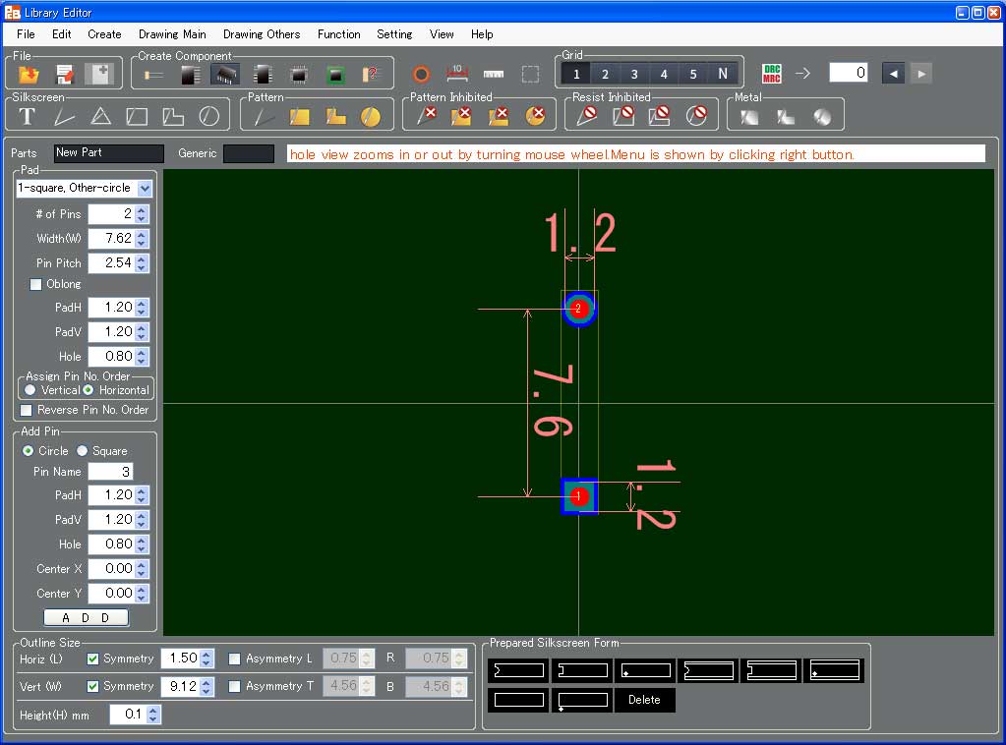The width and height of the screenshot is (1006, 745).
Task: Click the Delete silkscreen form button
Action: (x=644, y=700)
